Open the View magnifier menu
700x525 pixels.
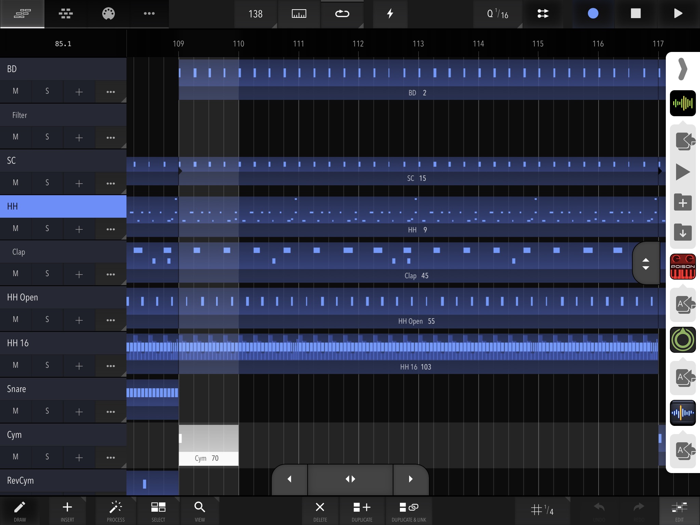pyautogui.click(x=200, y=511)
